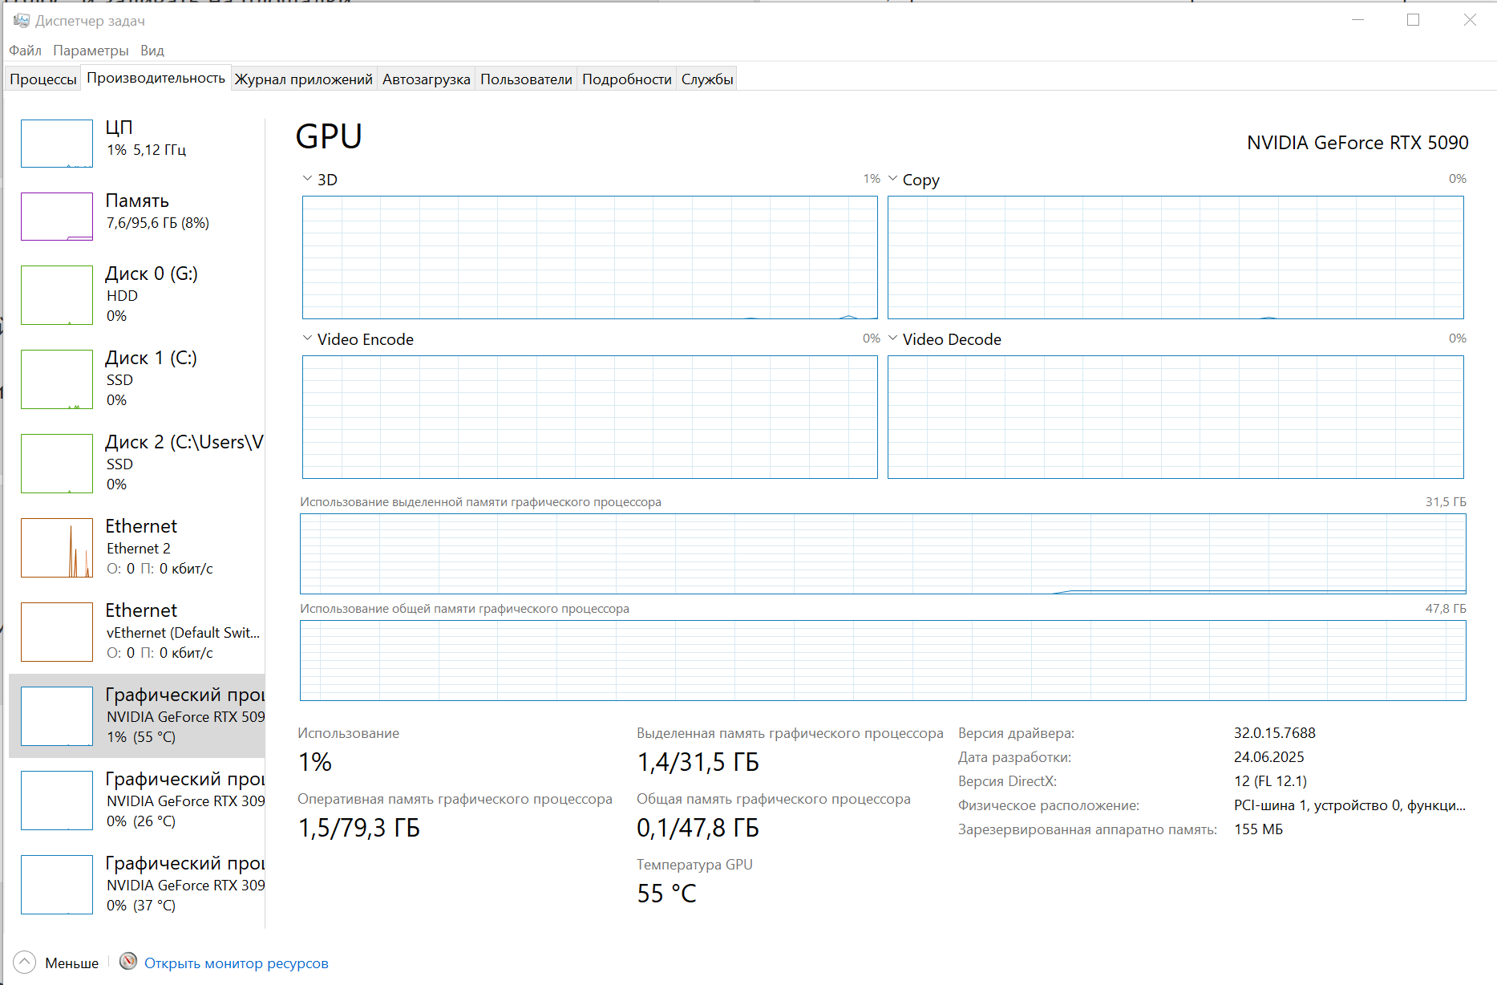Screen dimensions: 1497x985
Task: Switch to the Автозагрузка tab
Action: click(x=426, y=79)
